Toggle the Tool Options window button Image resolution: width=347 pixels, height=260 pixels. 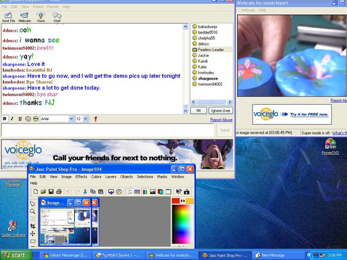pos(137,192)
